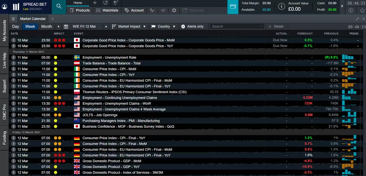Screen dimensions: 366x176
Task: Open the funding card icon
Action: (233, 7)
